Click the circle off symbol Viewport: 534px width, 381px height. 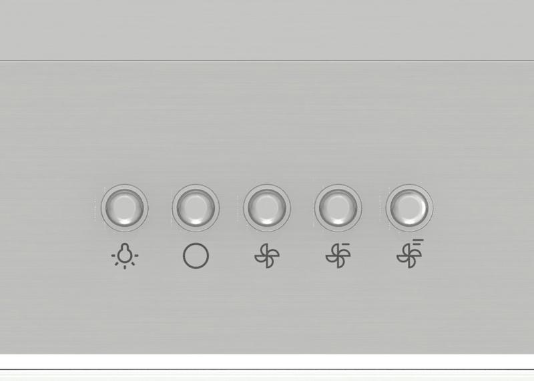point(196,256)
